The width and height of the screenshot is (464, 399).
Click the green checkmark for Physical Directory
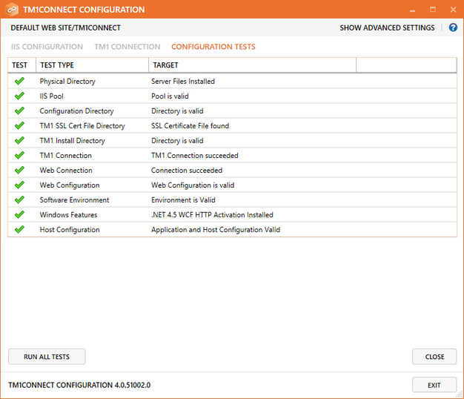point(19,81)
